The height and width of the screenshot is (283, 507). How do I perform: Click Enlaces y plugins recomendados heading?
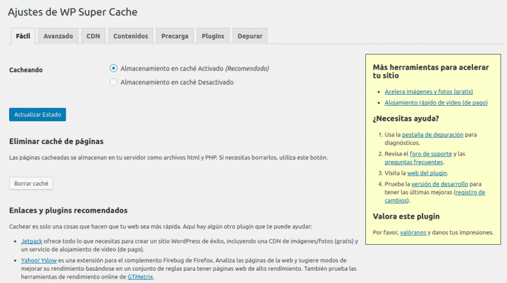click(x=68, y=210)
